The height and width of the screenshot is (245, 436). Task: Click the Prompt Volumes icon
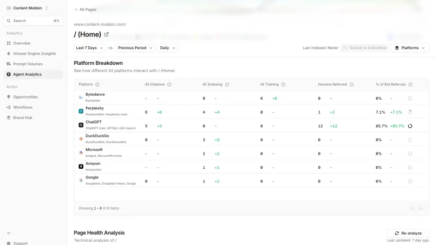pos(9,64)
